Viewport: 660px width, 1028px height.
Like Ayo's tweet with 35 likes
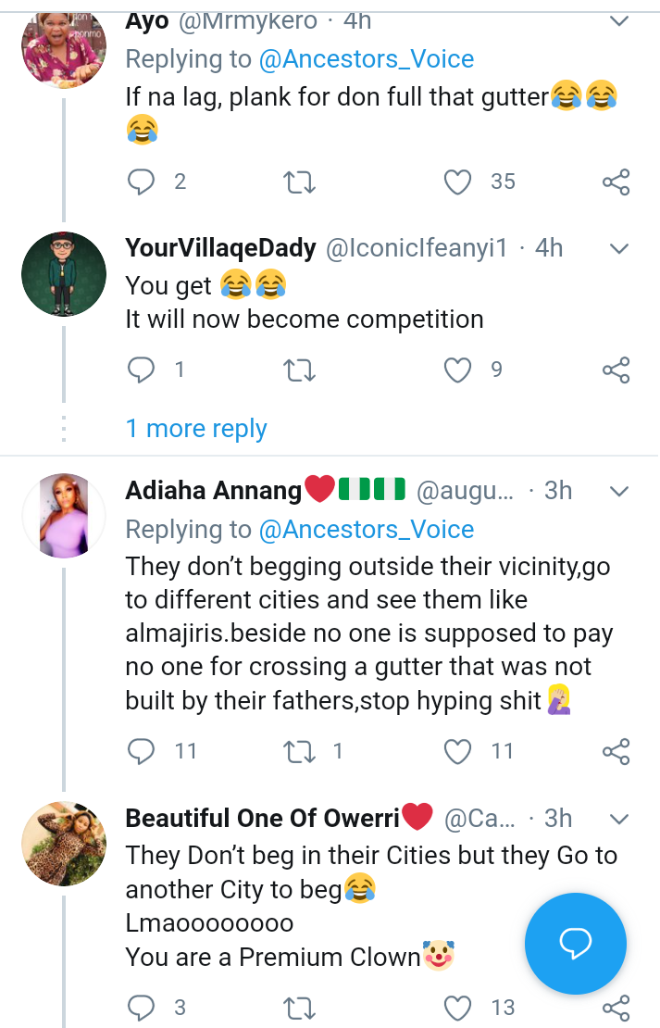tap(458, 182)
